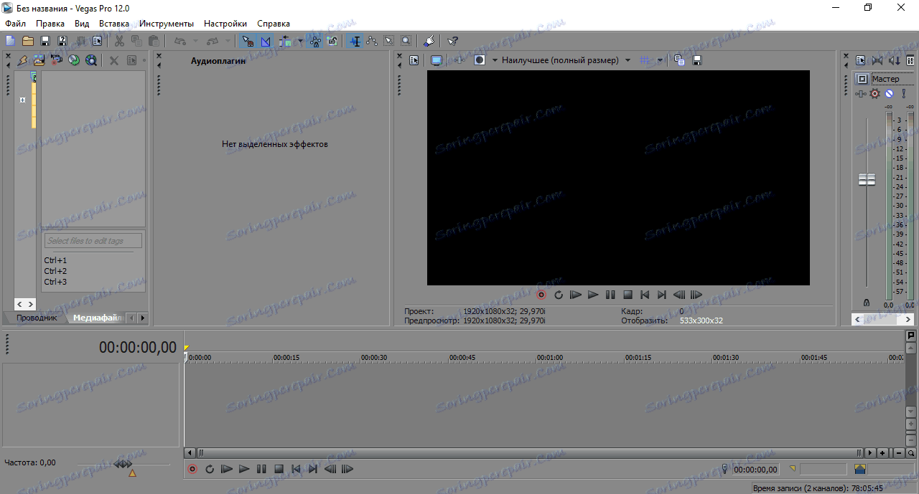The height and width of the screenshot is (494, 919).
Task: Toggle Lock Envelopes to Events
Action: [315, 41]
